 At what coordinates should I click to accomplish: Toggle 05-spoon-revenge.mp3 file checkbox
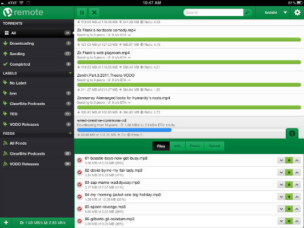(x=80, y=209)
